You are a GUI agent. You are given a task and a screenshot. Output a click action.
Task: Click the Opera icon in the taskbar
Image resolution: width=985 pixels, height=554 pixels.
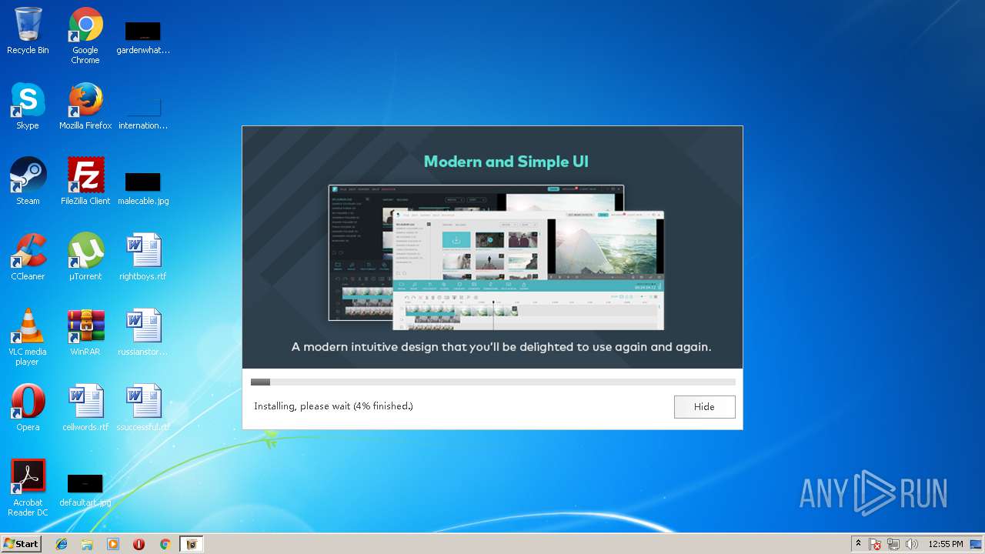pyautogui.click(x=139, y=544)
